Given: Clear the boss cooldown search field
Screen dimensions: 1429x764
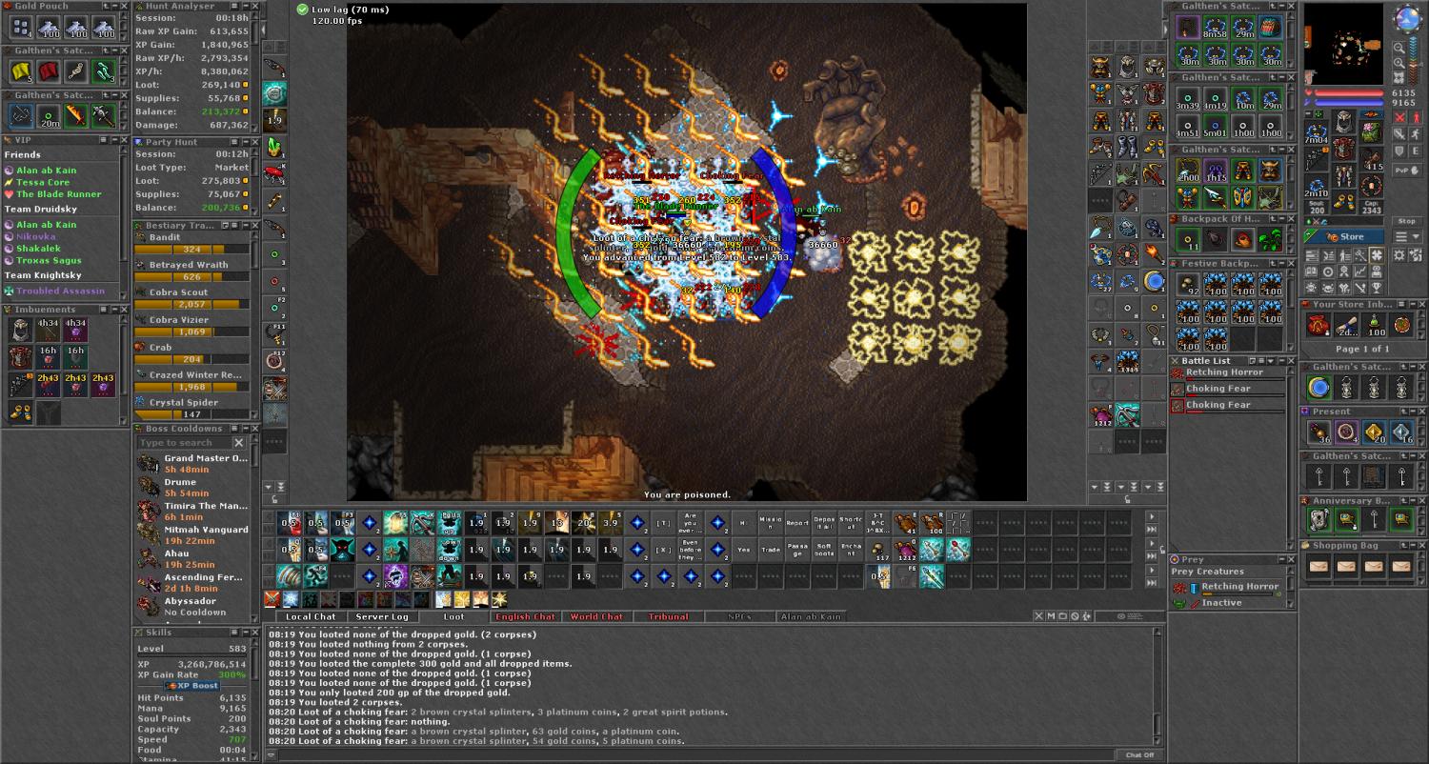Looking at the screenshot, I should (x=239, y=443).
